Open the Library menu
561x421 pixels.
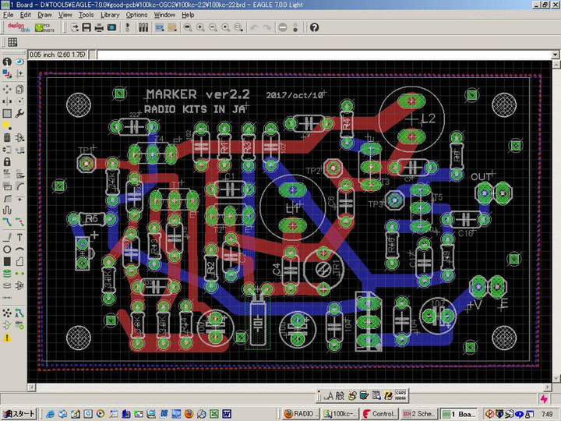click(110, 15)
